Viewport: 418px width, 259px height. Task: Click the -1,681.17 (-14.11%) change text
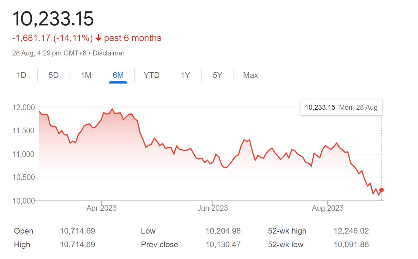pyautogui.click(x=52, y=38)
